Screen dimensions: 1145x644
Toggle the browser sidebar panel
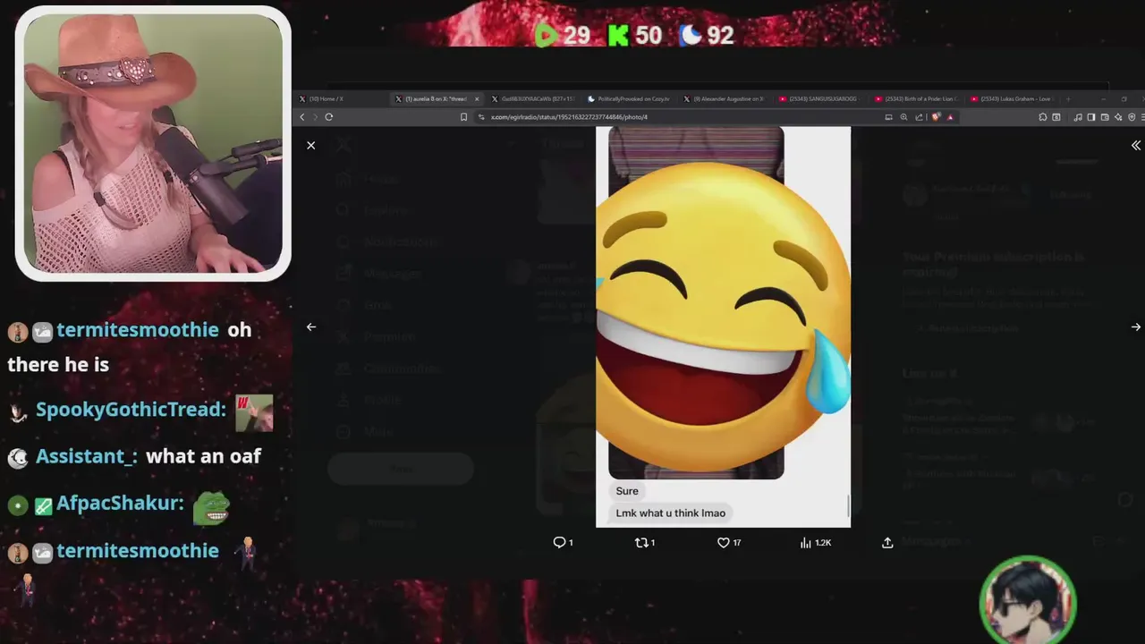(1091, 117)
